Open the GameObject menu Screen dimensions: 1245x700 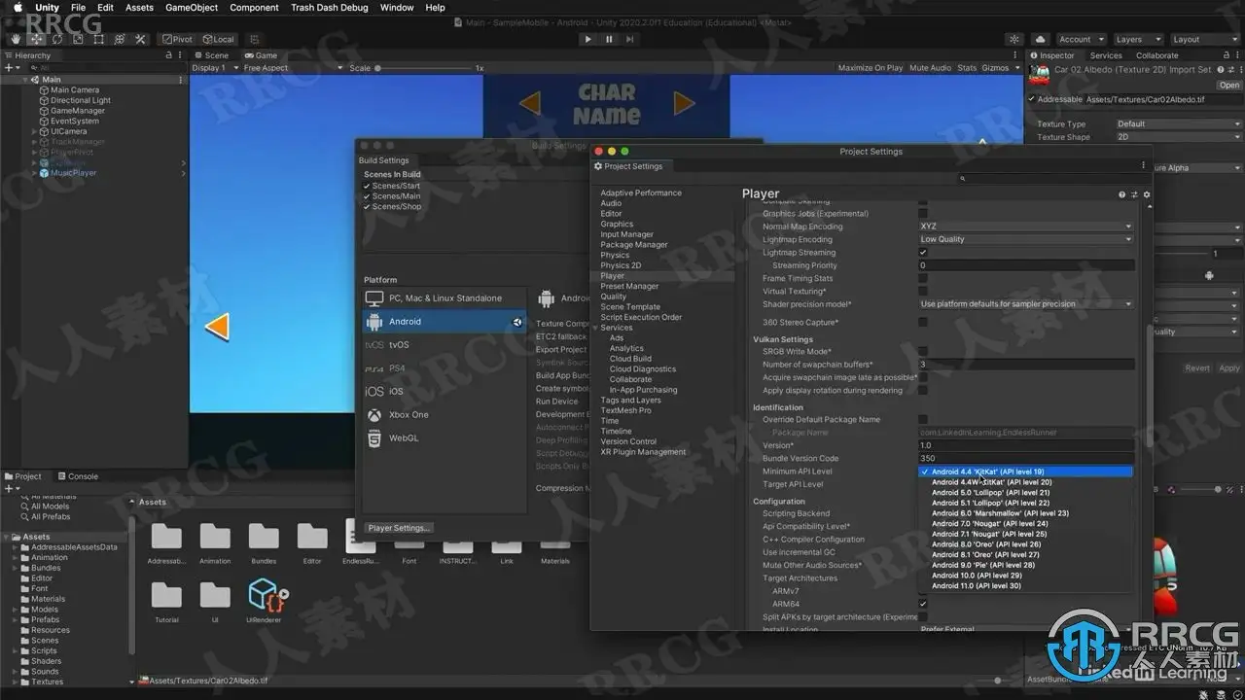(192, 7)
